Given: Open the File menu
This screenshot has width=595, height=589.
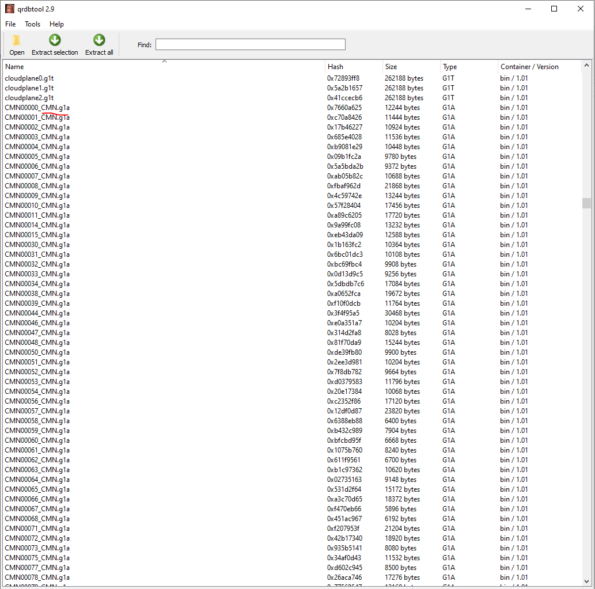Looking at the screenshot, I should tap(10, 24).
